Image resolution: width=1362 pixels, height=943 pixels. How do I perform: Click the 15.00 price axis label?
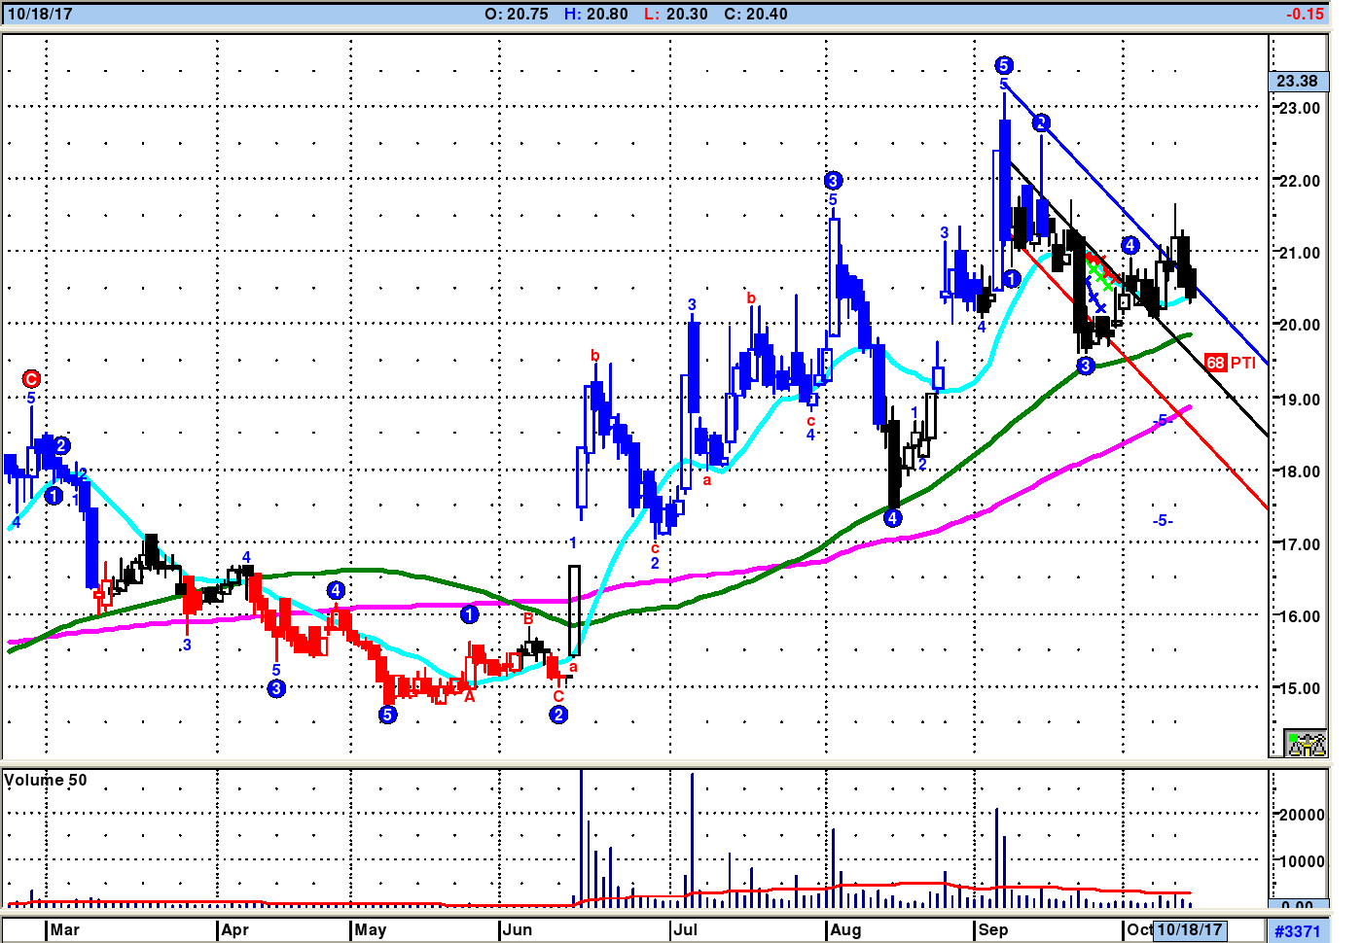(x=1300, y=688)
